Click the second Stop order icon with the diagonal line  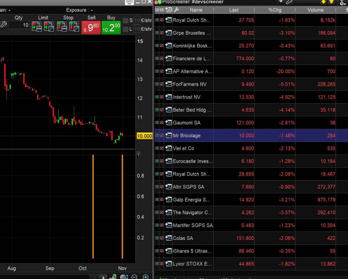[74, 26]
